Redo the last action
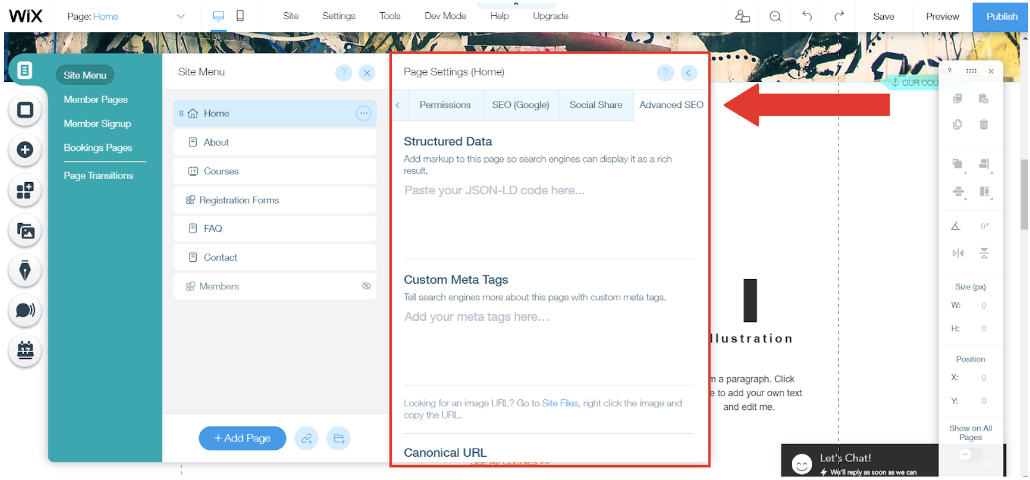 click(839, 16)
